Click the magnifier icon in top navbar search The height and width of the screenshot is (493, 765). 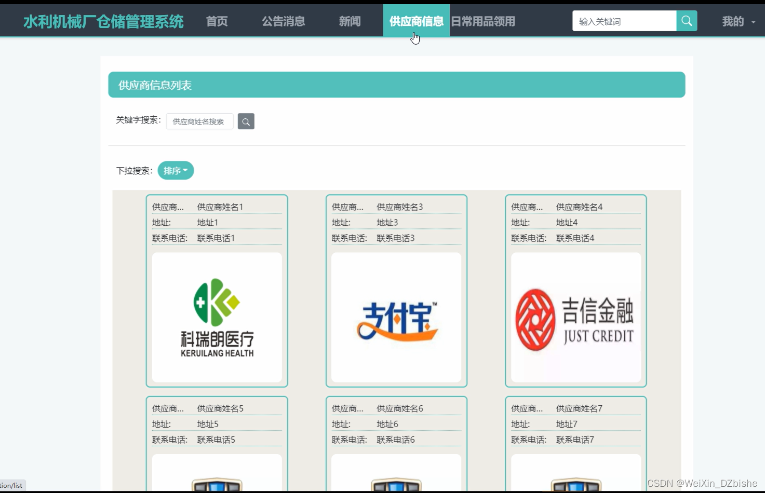pyautogui.click(x=687, y=21)
